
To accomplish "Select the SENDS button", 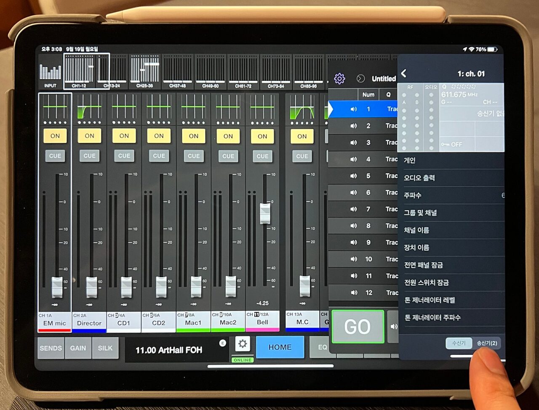I will coord(51,348).
